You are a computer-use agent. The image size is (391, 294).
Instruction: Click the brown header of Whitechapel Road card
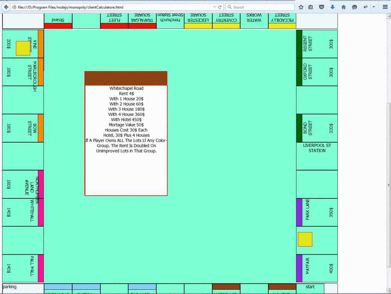coord(126,78)
